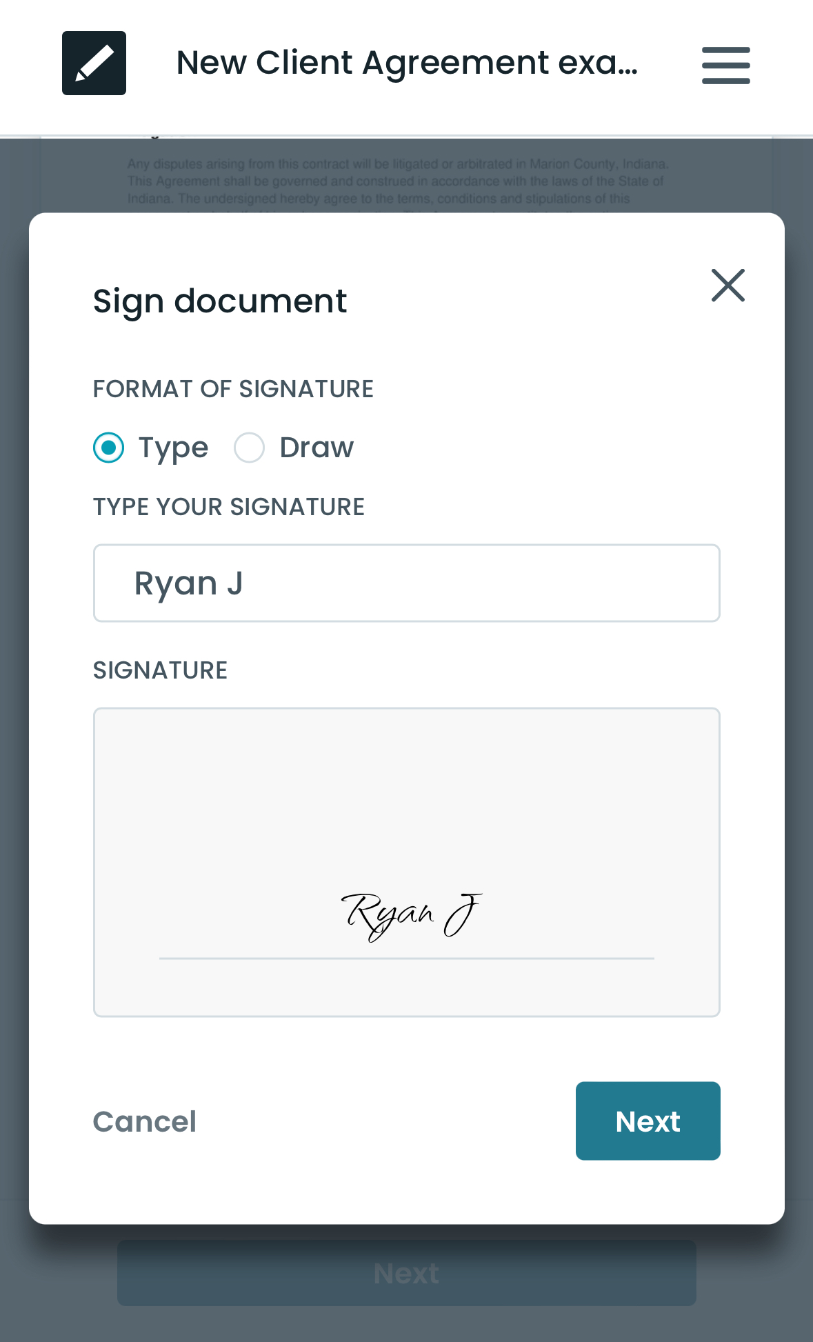Click inside the signature text input field
813x1342 pixels.
point(406,583)
